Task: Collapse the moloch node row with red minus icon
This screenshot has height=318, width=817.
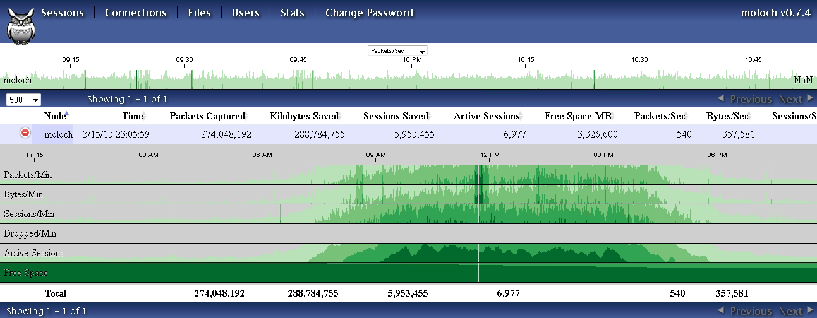Action: coord(25,132)
